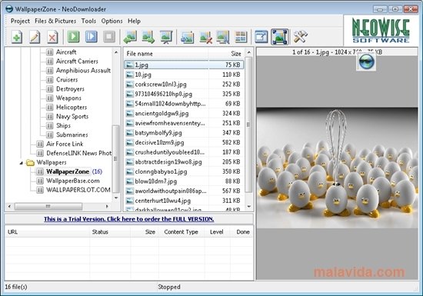Click the file list vertical scrollbar thumb

pos(248,125)
